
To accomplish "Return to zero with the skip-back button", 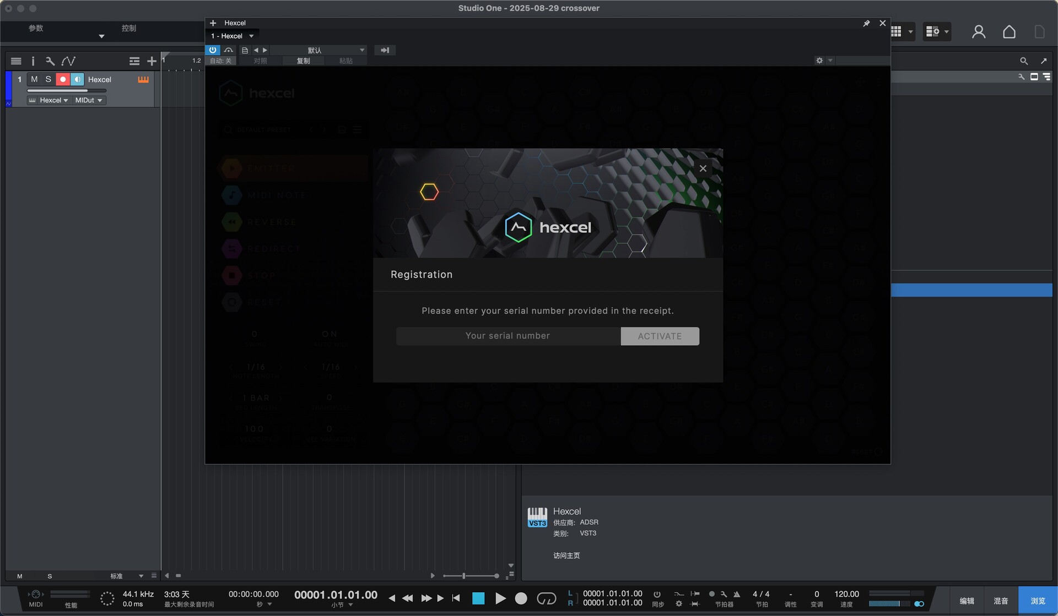I will click(x=456, y=598).
